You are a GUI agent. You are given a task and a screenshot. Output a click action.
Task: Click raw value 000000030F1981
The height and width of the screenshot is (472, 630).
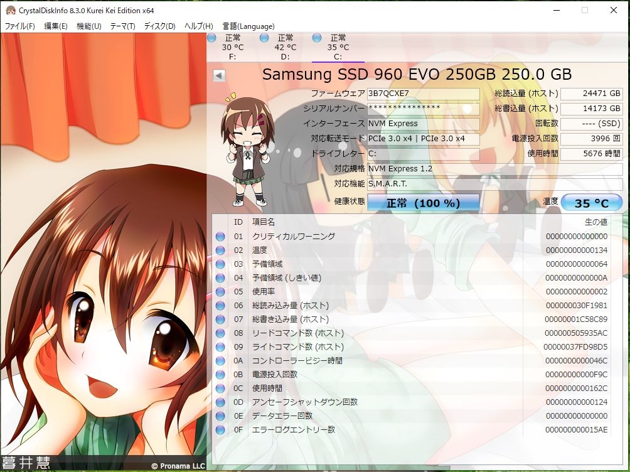pos(577,306)
